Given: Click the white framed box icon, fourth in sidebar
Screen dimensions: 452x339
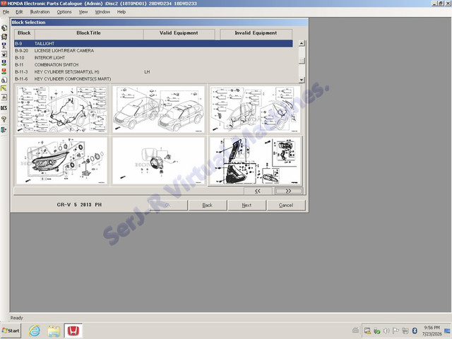Looking at the screenshot, I should click(4, 54).
